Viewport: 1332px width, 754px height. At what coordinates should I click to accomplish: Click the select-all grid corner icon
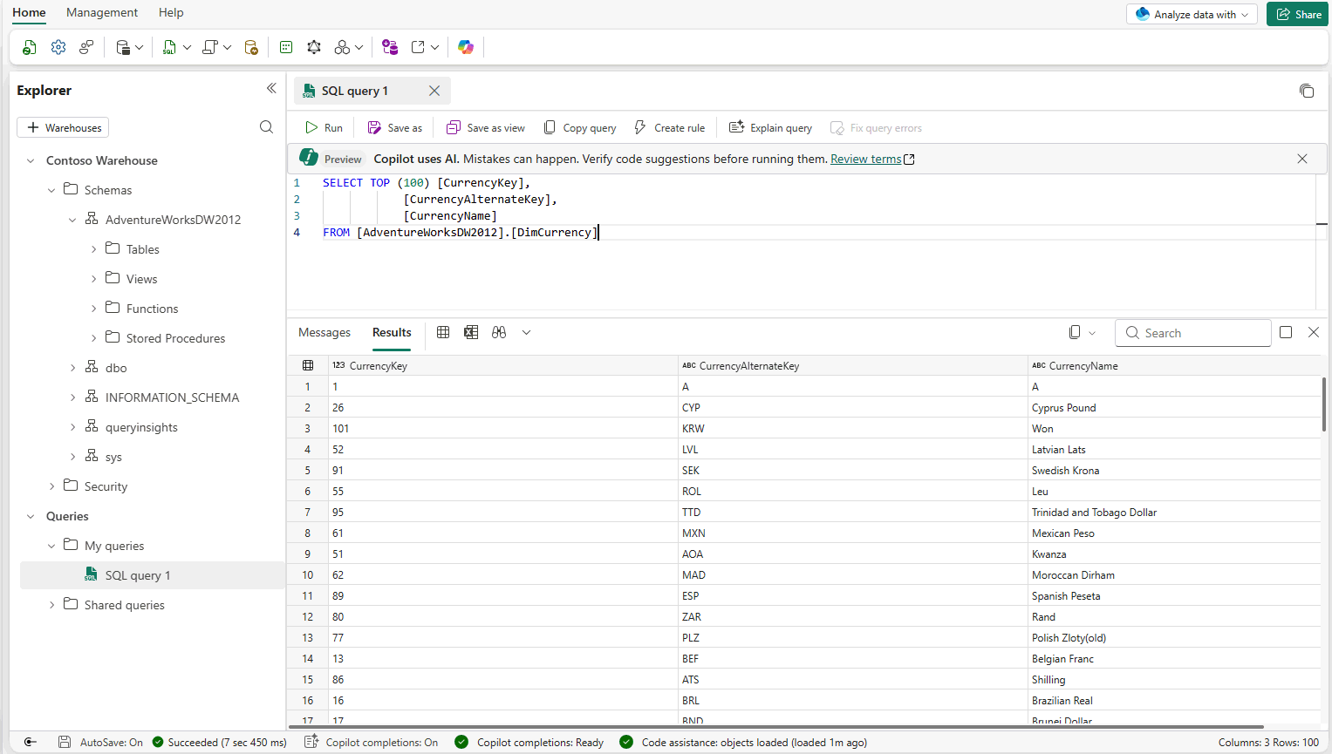pyautogui.click(x=308, y=366)
